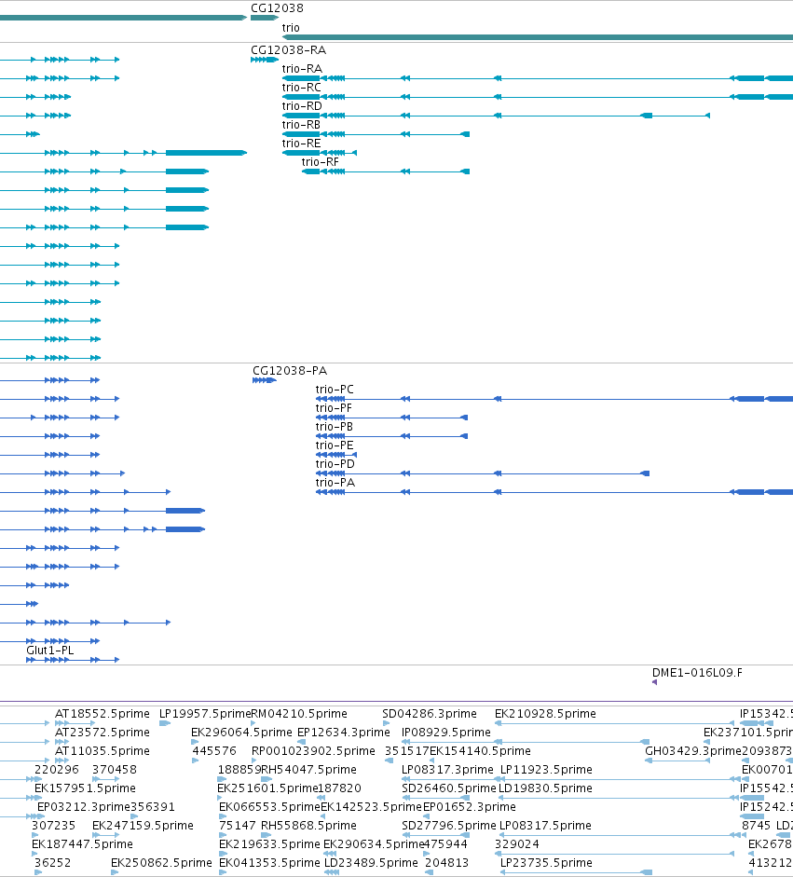Pick the 329024 alignment label
Screen dimensions: 793x877
coord(517,844)
